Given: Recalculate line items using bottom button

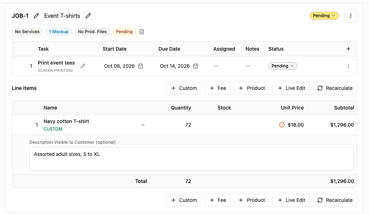Looking at the screenshot, I should [x=335, y=200].
